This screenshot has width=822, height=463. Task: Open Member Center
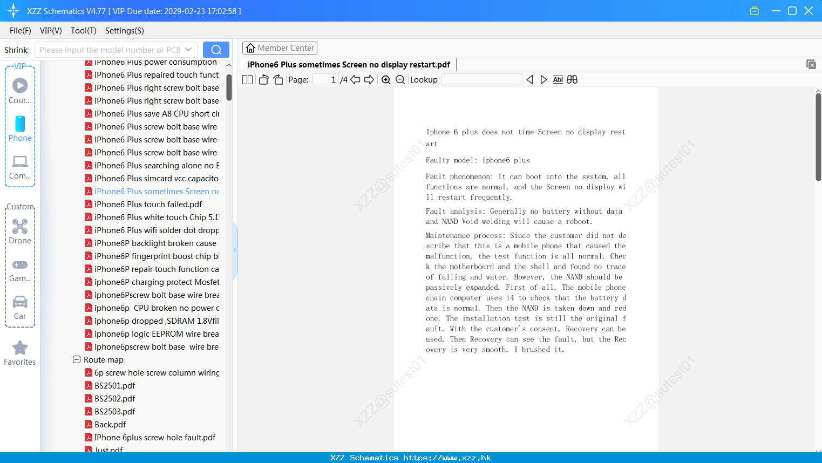click(280, 48)
